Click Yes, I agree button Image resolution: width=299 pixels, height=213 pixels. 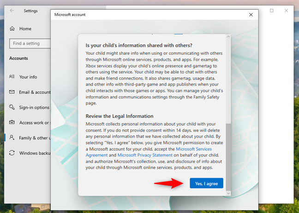click(206, 184)
